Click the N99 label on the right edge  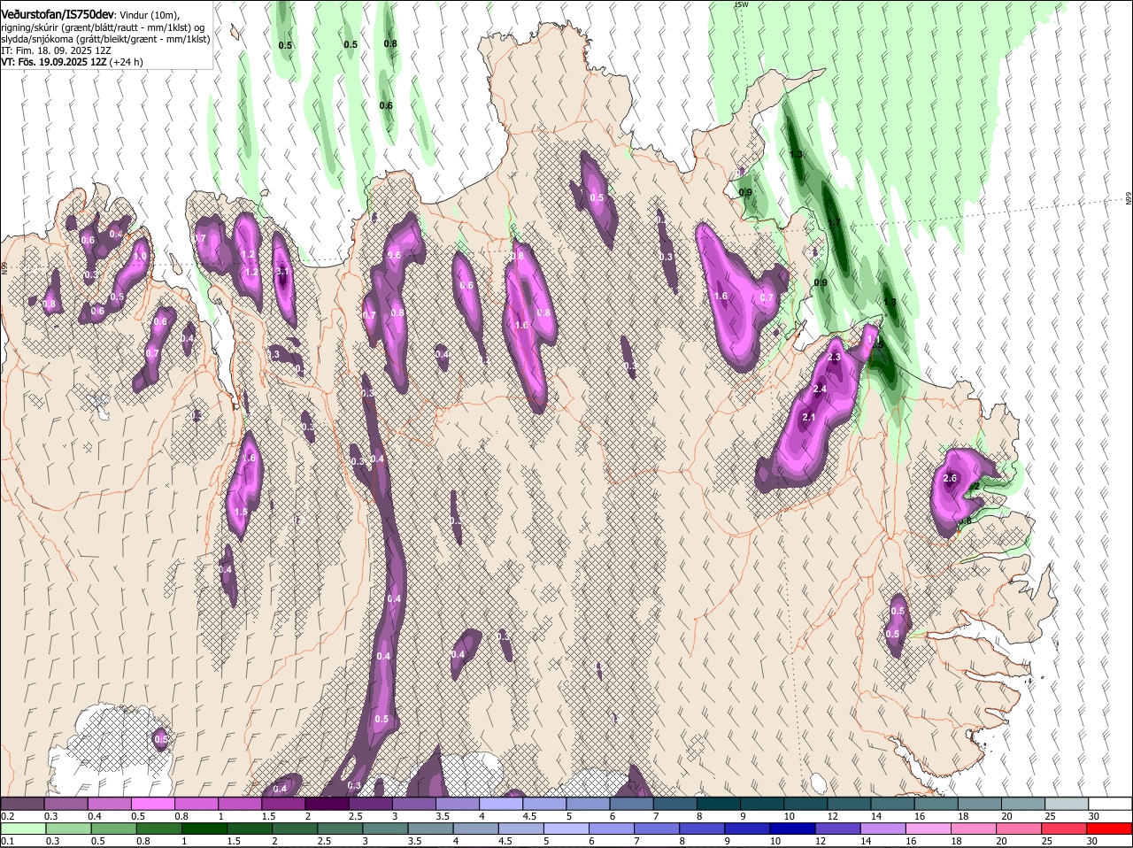(1129, 199)
